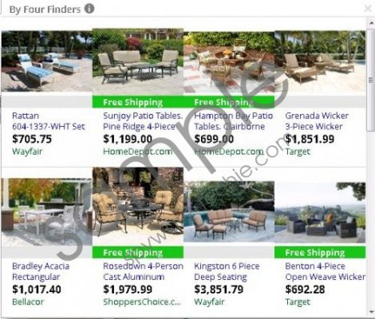The image size is (375, 319).
Task: Open Benton 4-Piece Open Weave Wicker link
Action: point(325,271)
